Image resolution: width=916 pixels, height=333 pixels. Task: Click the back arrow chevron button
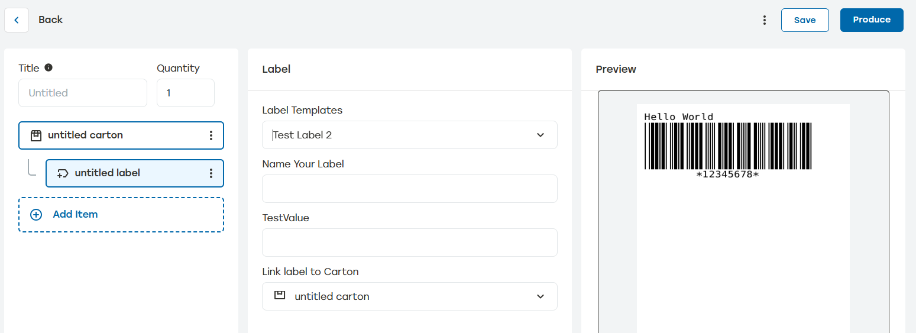(x=17, y=20)
